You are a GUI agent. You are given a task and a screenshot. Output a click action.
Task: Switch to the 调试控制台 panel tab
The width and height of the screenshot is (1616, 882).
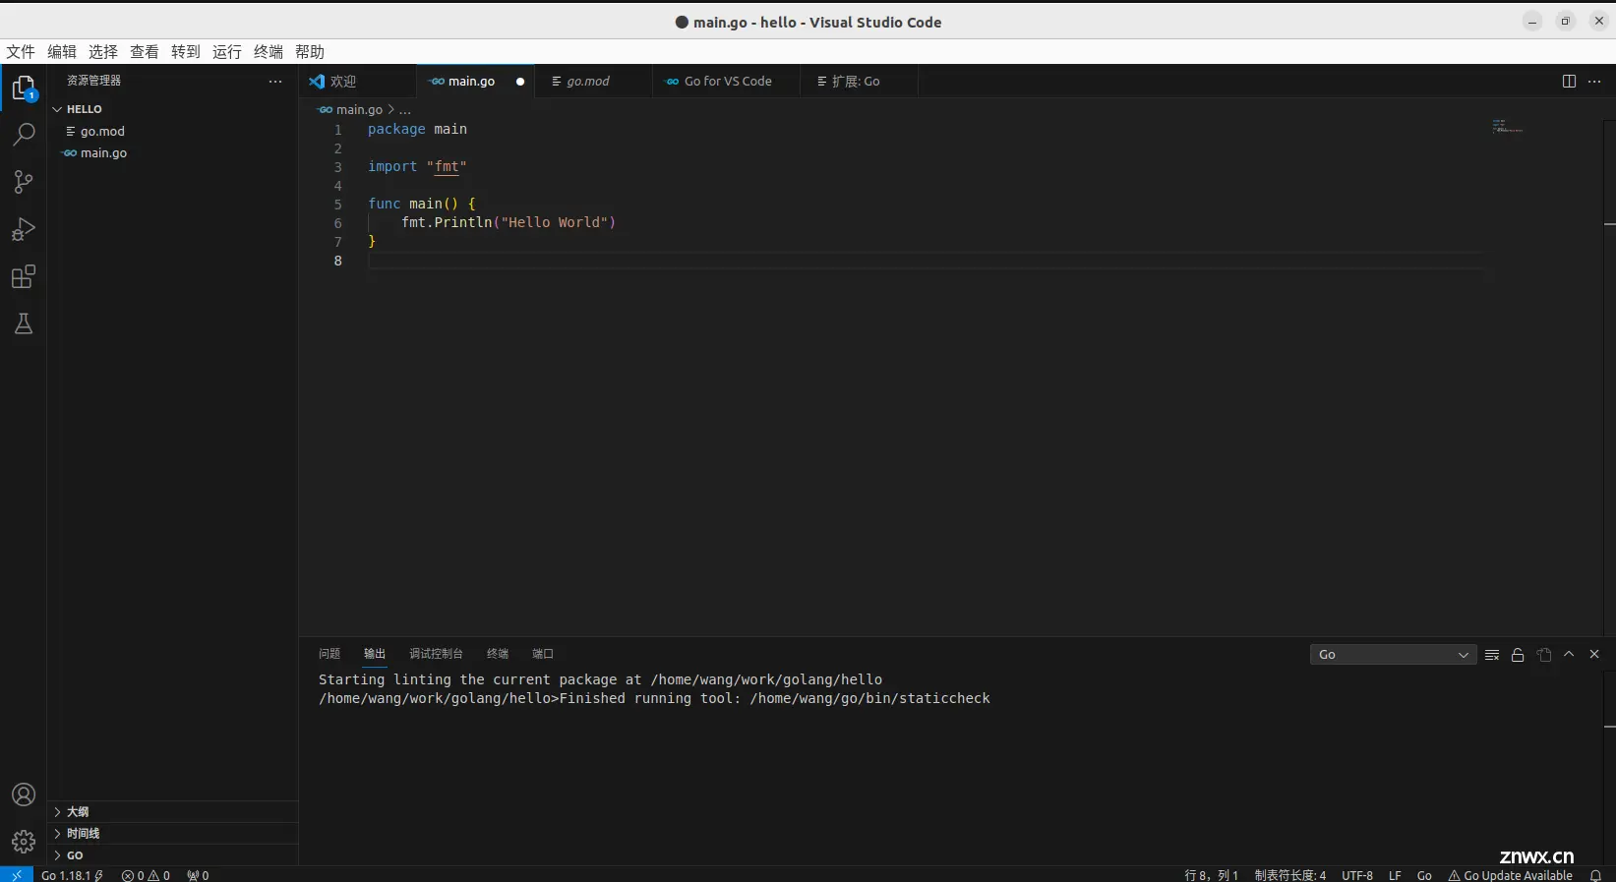coord(436,654)
